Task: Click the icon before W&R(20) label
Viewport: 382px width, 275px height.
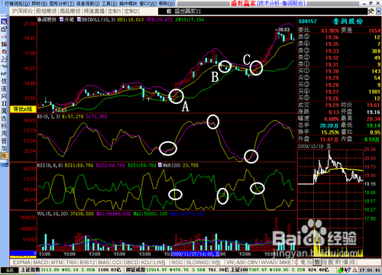Action: pos(160,165)
